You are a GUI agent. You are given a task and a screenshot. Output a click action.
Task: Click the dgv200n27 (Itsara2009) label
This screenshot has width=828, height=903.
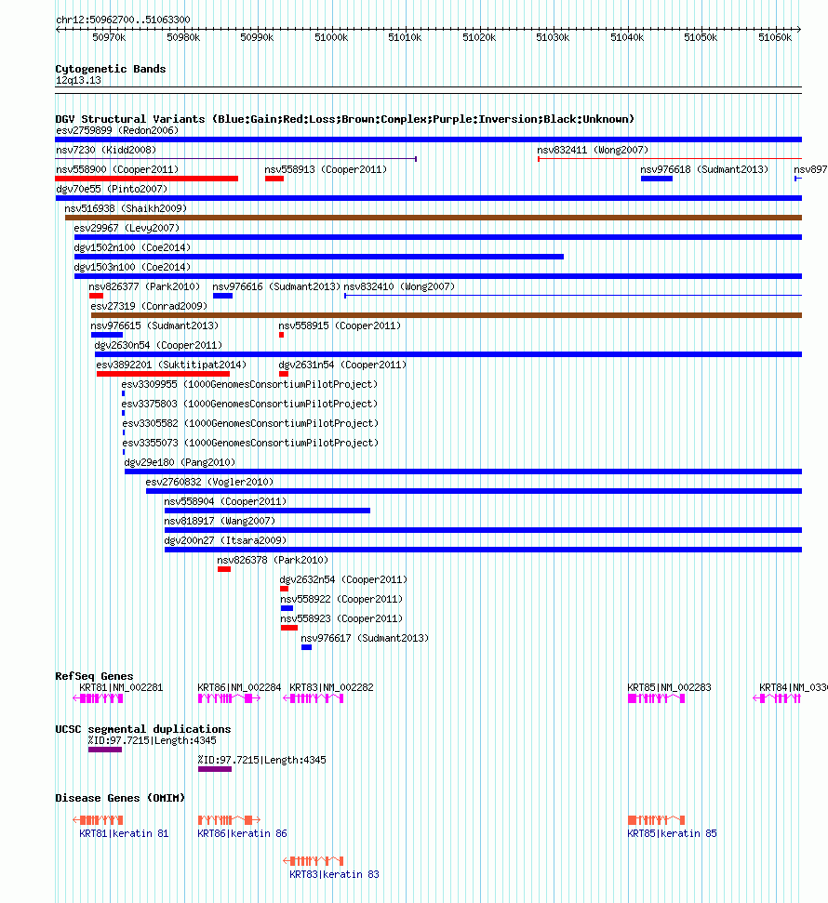(x=225, y=540)
